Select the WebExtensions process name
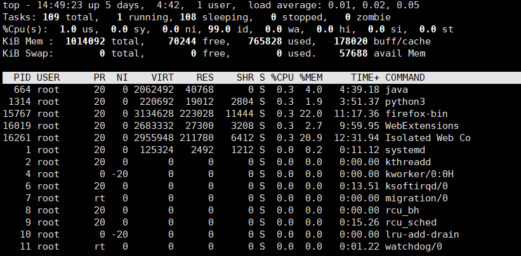This screenshot has height=256, width=521. point(422,126)
